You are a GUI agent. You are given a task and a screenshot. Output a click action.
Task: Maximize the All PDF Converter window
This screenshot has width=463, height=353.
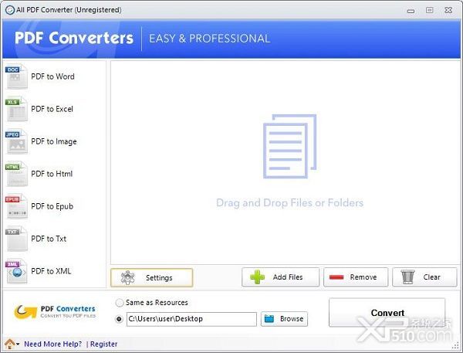click(x=429, y=10)
